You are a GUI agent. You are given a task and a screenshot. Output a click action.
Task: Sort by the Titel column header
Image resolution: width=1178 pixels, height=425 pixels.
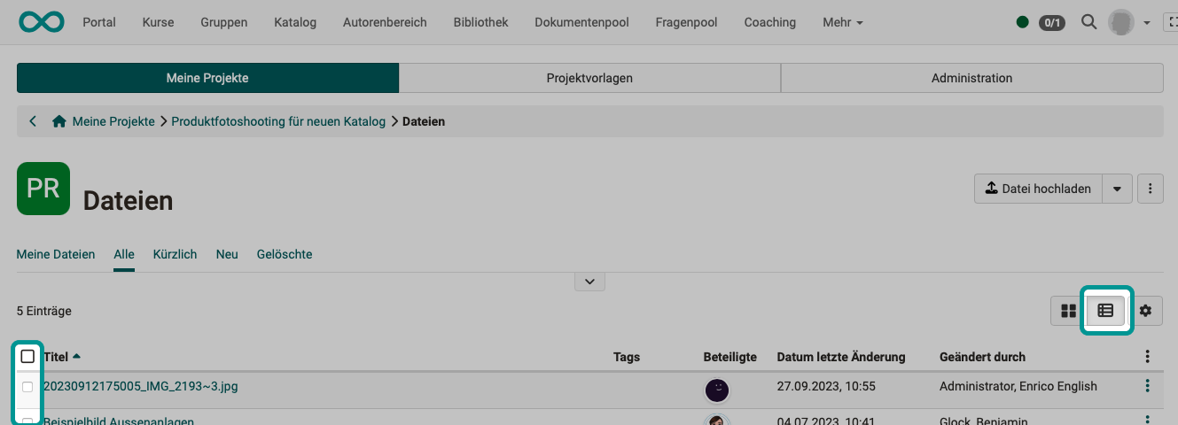57,357
